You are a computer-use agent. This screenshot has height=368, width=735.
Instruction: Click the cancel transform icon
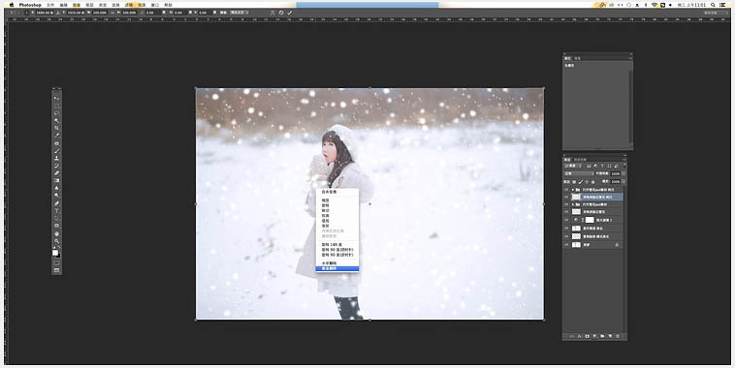point(281,13)
